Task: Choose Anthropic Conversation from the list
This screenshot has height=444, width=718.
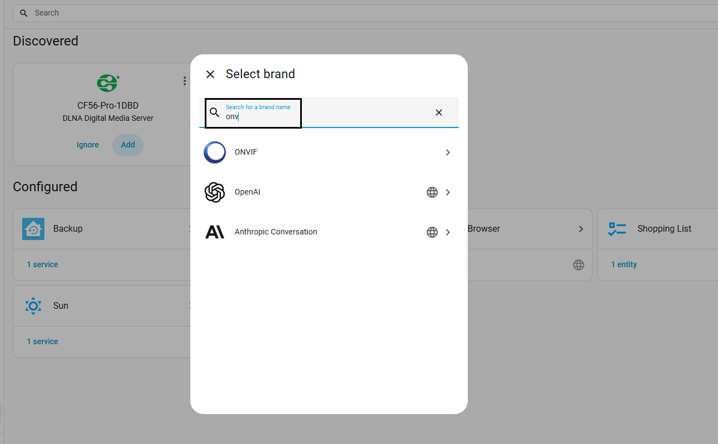Action: point(329,232)
